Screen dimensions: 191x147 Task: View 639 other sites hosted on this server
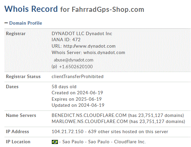tap(128, 131)
